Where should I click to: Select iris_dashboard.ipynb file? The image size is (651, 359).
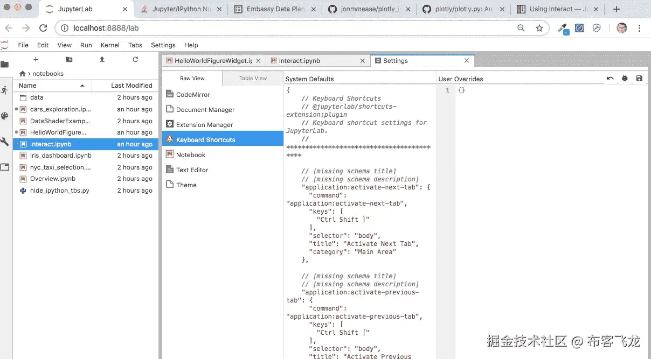click(x=86, y=156)
